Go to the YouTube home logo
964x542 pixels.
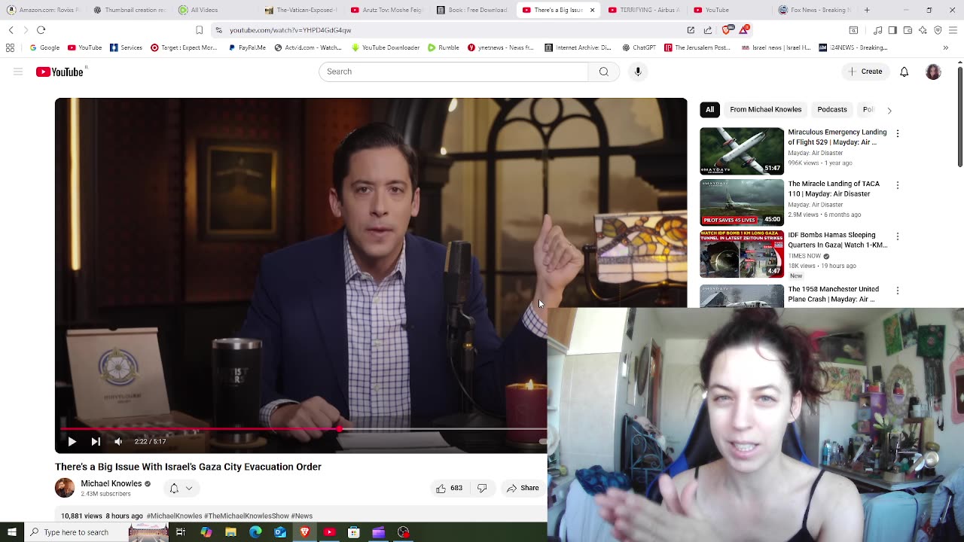[x=60, y=72]
